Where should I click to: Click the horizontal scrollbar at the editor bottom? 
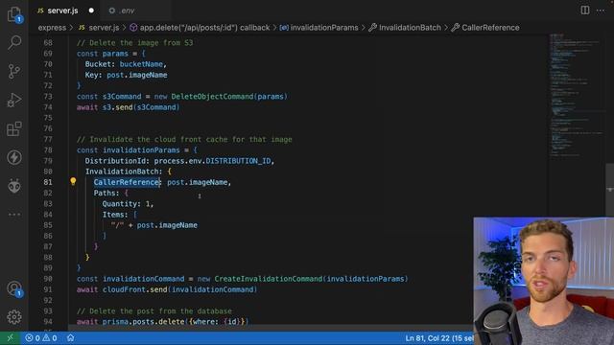coord(271,328)
